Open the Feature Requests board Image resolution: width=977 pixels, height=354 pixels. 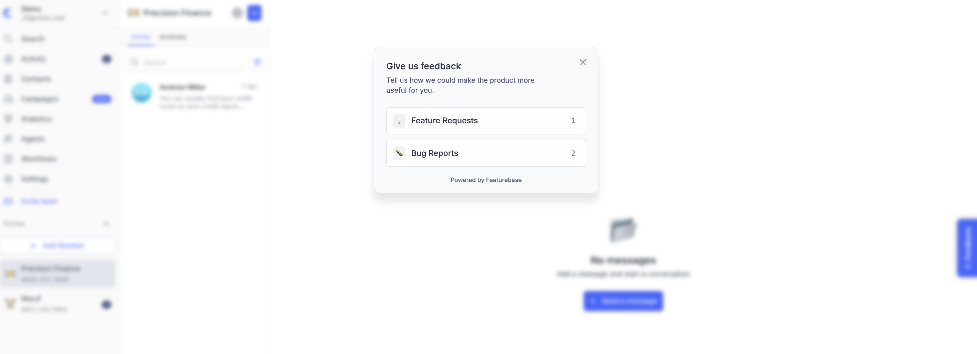tap(486, 120)
